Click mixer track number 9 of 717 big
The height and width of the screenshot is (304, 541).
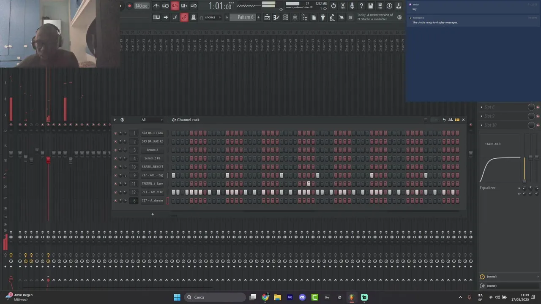tap(134, 175)
